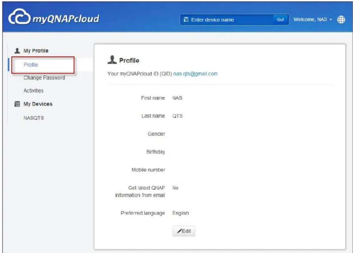Viewport: 353px width, 253px height.
Task: Open the Activities page
Action: pos(33,90)
